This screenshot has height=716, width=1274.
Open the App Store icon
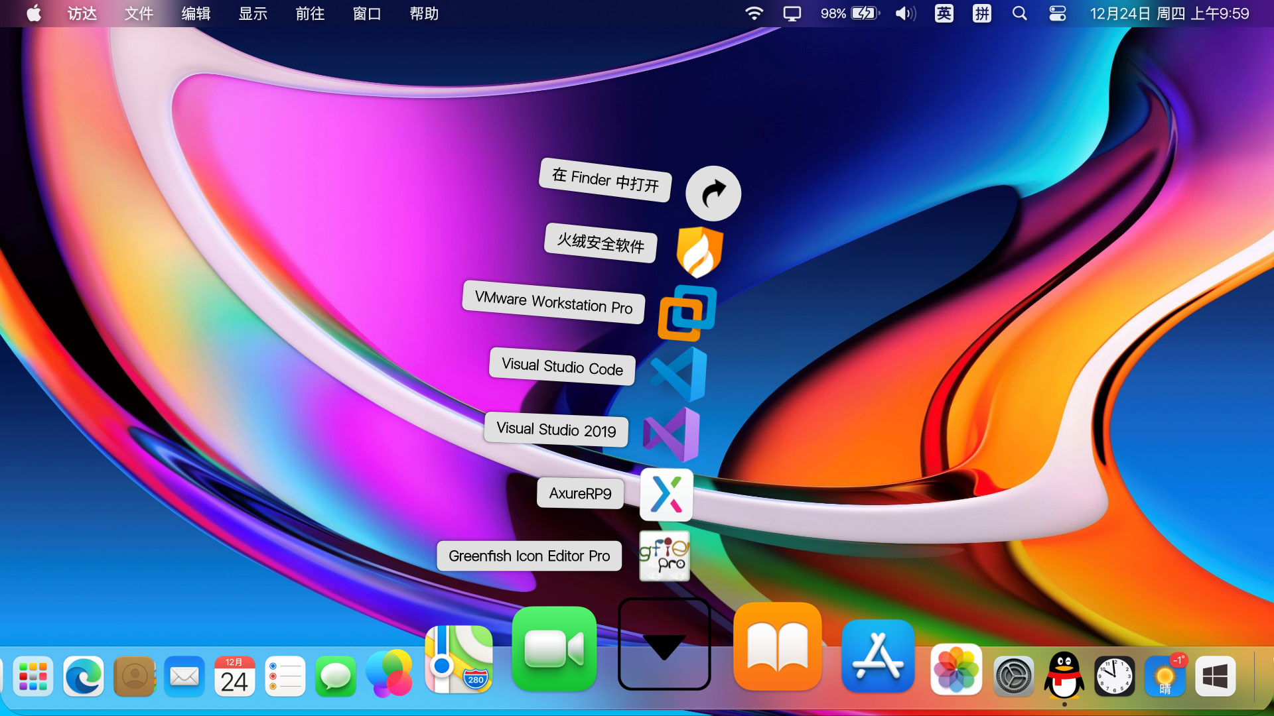point(878,656)
